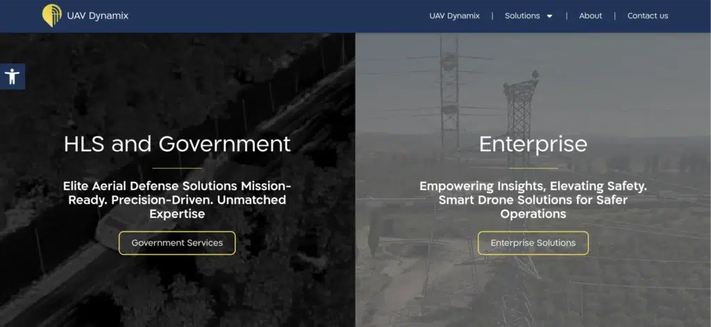
Task: Select the HLS and Government heading
Action: tap(177, 144)
